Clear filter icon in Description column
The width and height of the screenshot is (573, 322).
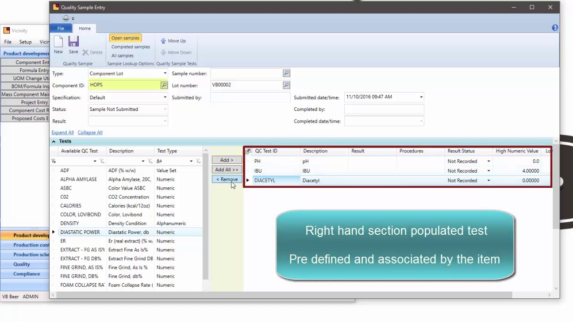150,161
